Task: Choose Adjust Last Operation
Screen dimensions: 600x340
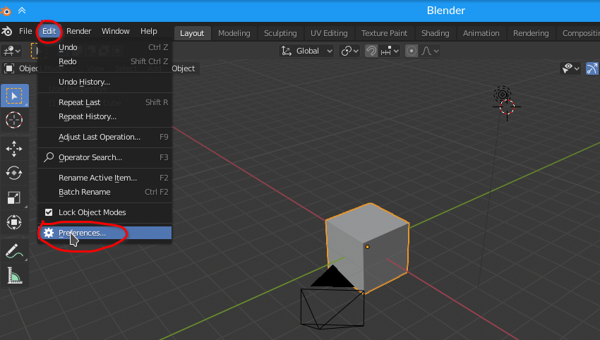Action: pyautogui.click(x=105, y=137)
